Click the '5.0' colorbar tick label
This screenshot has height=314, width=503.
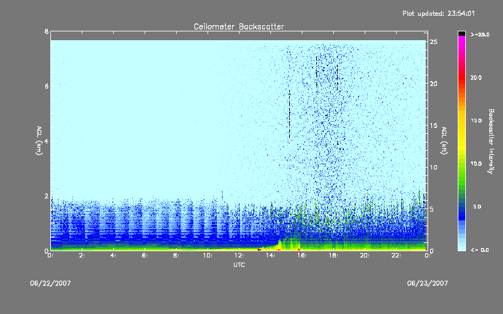(477, 207)
